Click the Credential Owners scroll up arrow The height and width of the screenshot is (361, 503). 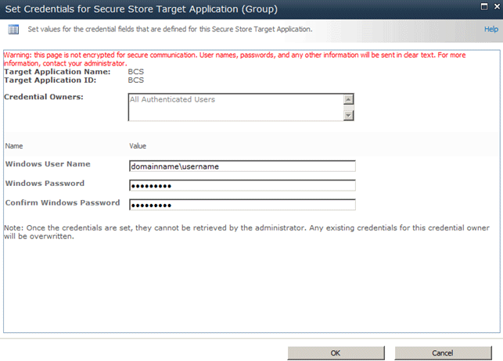coord(349,99)
